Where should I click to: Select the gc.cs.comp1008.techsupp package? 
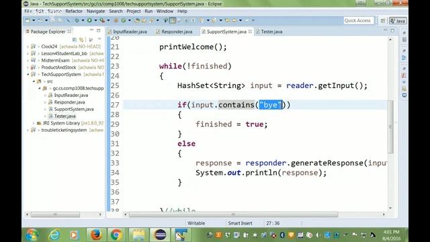click(x=78, y=88)
